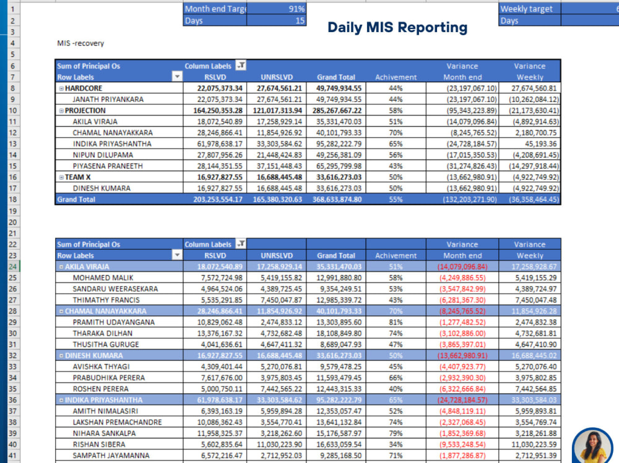This screenshot has height=463, width=619.
Task: Select the Month end Target label cell
Action: (215, 9)
